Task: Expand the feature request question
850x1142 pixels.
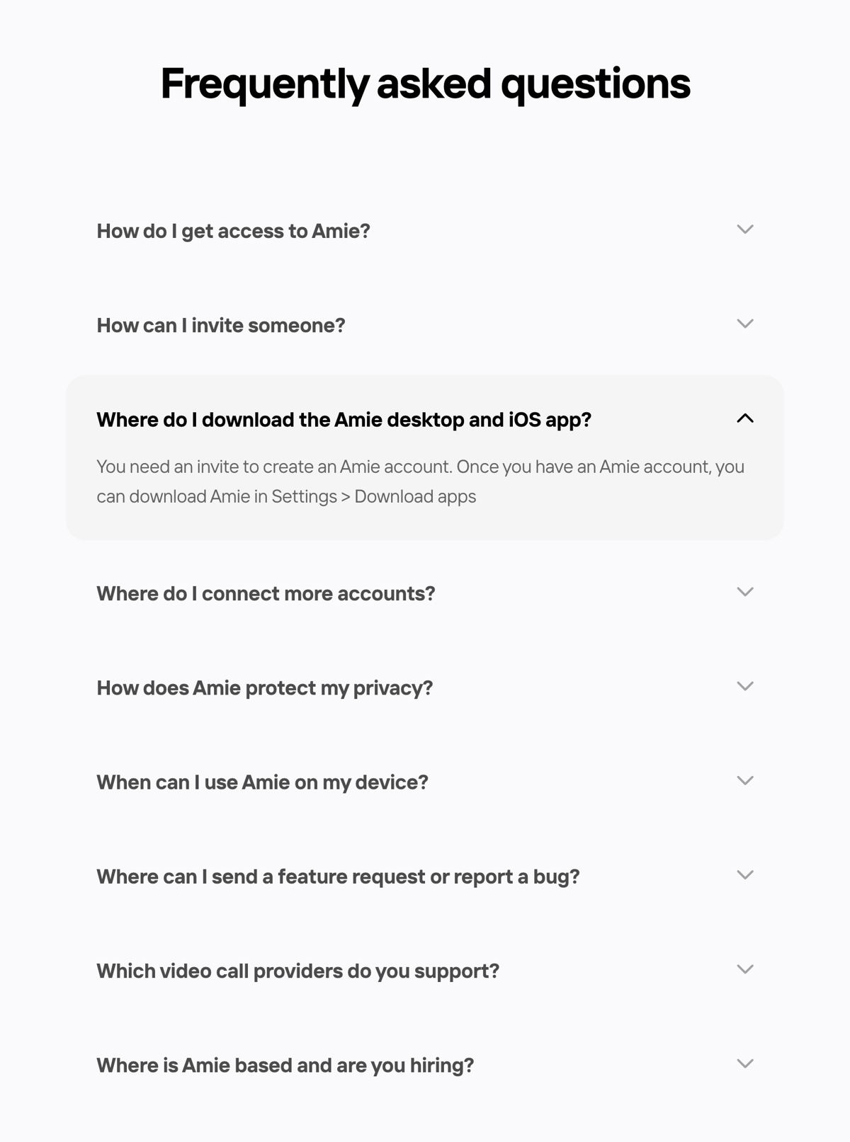Action: (x=338, y=876)
